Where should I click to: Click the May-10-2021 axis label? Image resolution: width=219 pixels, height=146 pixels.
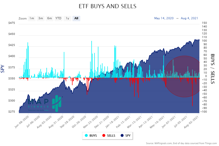(157, 122)
